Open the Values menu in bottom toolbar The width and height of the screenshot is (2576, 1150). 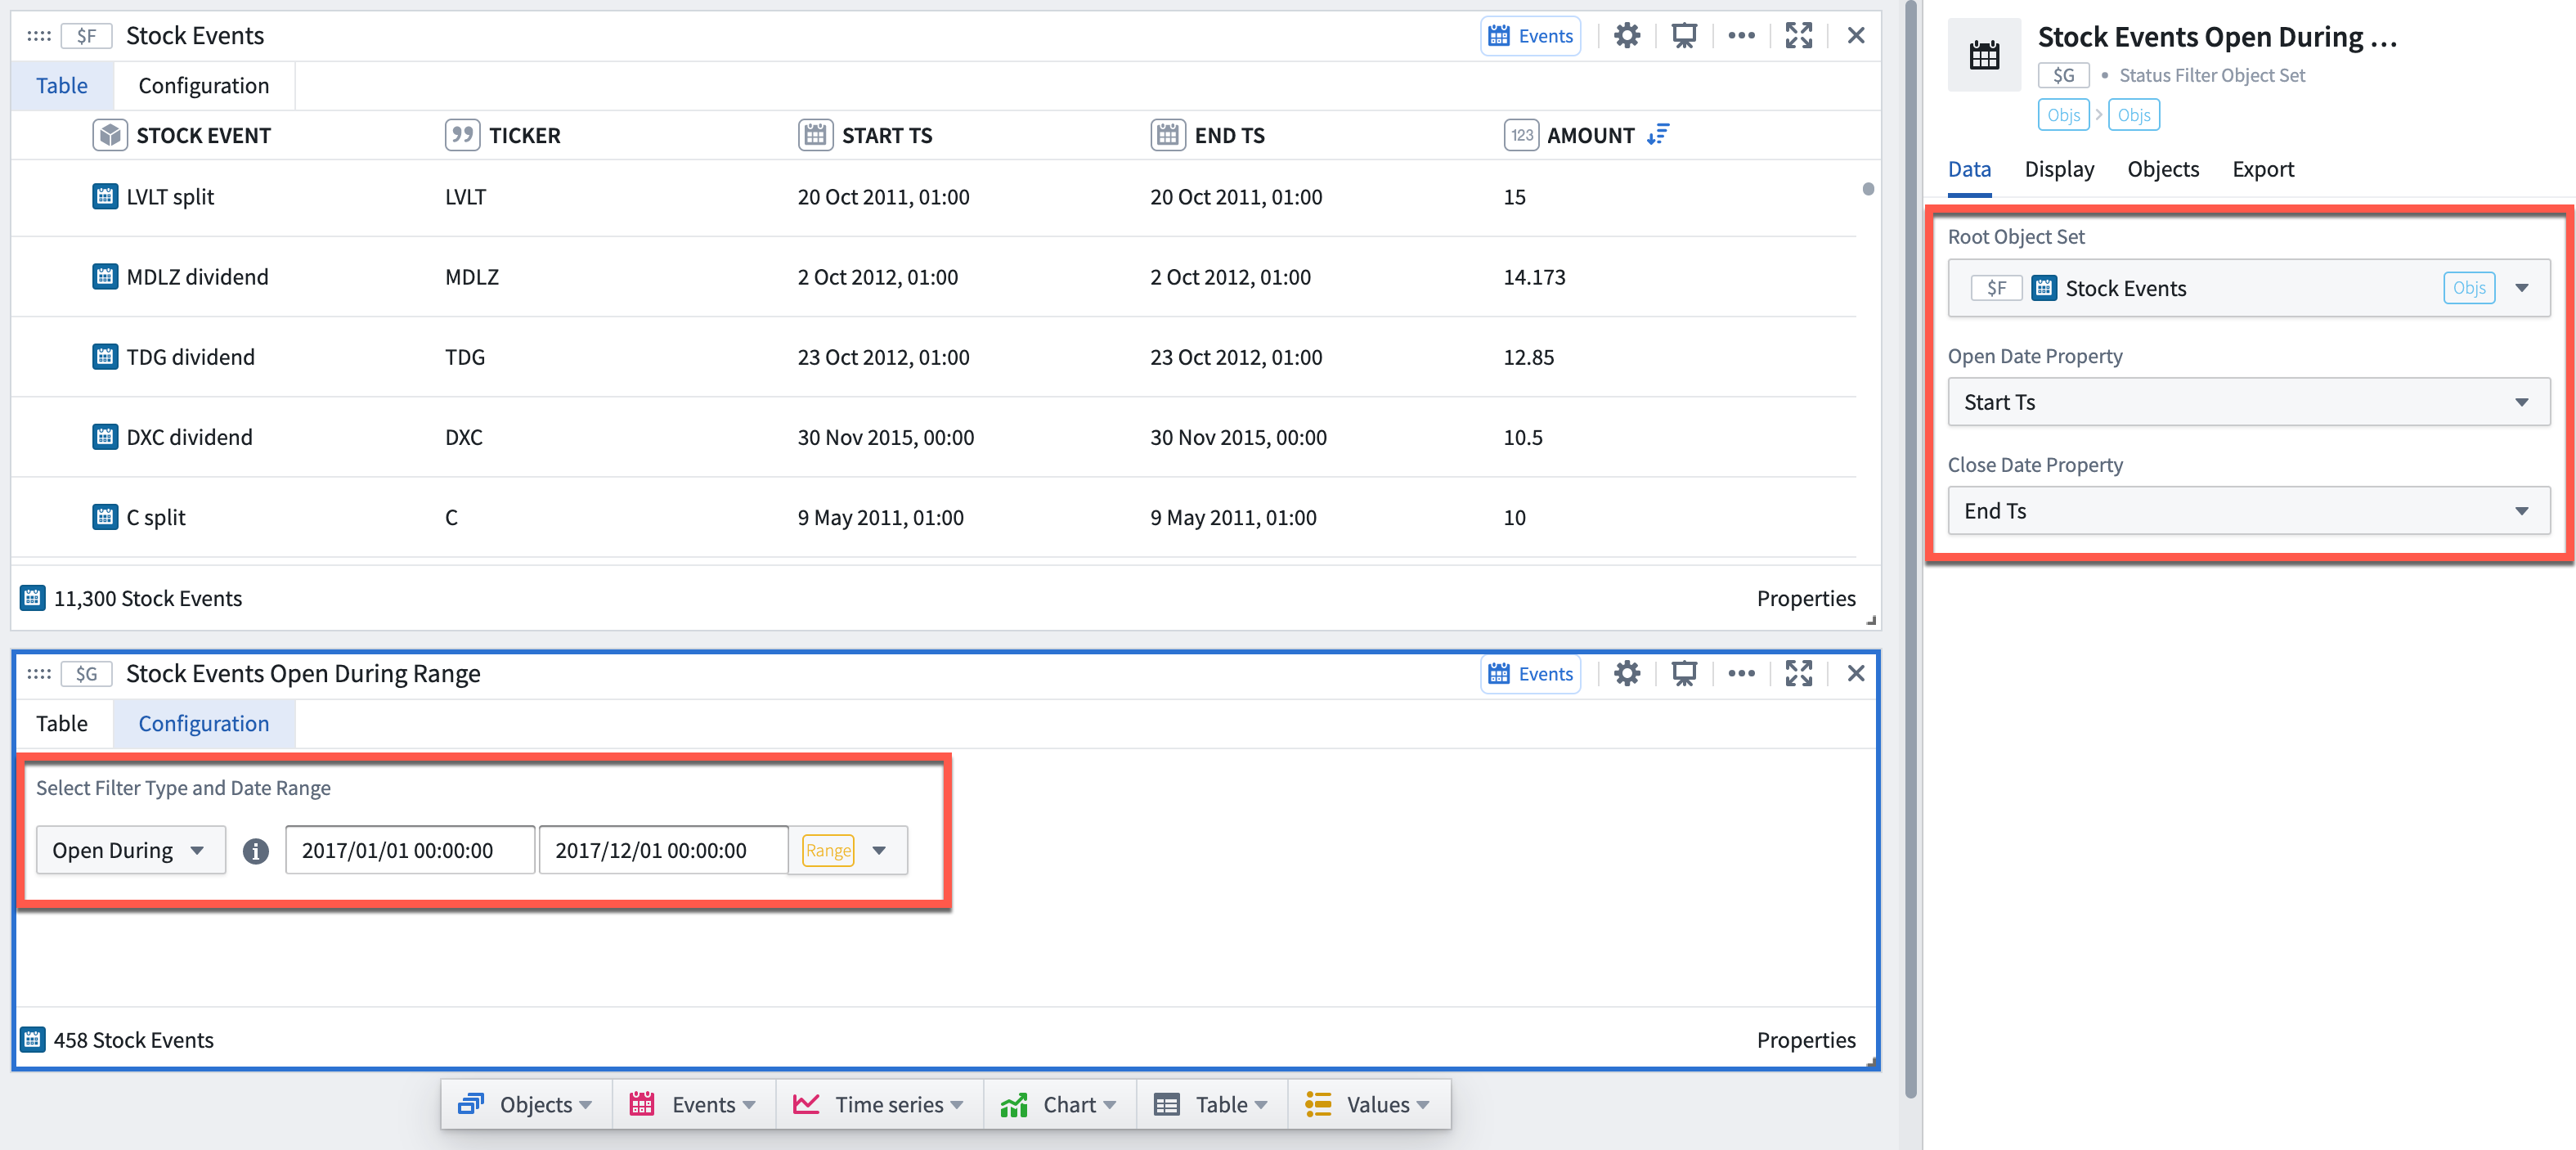[1368, 1105]
